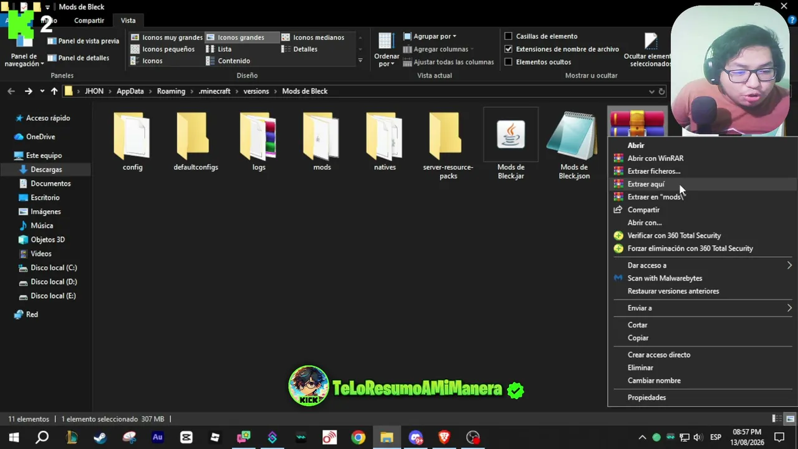798x449 pixels.
Task: Open the volume control in system tray
Action: (x=697, y=437)
